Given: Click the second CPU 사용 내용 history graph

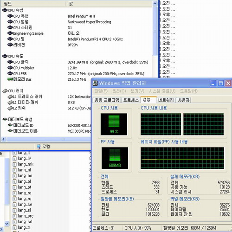Looking at the screenshot, I should [204, 124].
